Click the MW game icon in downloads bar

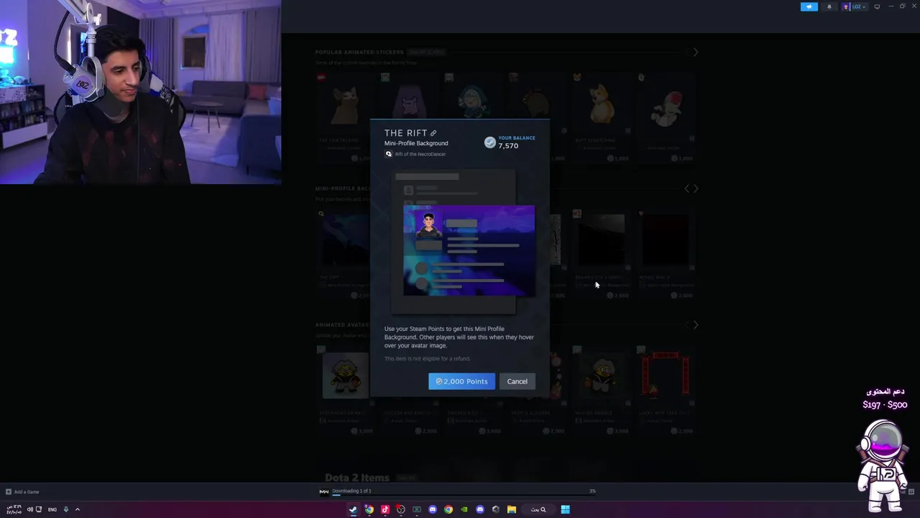(x=323, y=492)
